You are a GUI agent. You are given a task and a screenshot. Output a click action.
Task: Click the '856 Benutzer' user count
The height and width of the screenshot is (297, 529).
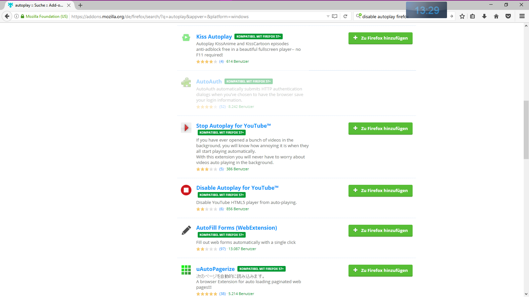click(x=238, y=209)
